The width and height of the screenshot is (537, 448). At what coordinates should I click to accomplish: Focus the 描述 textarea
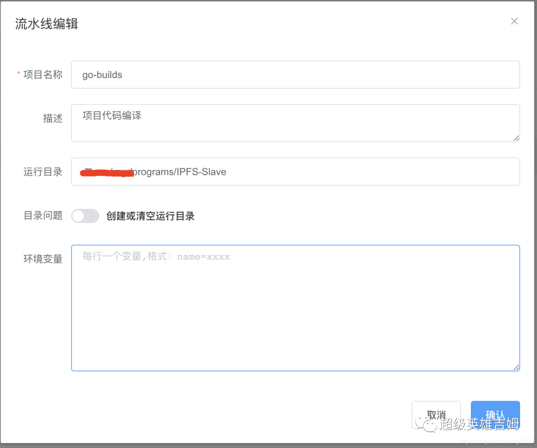295,123
